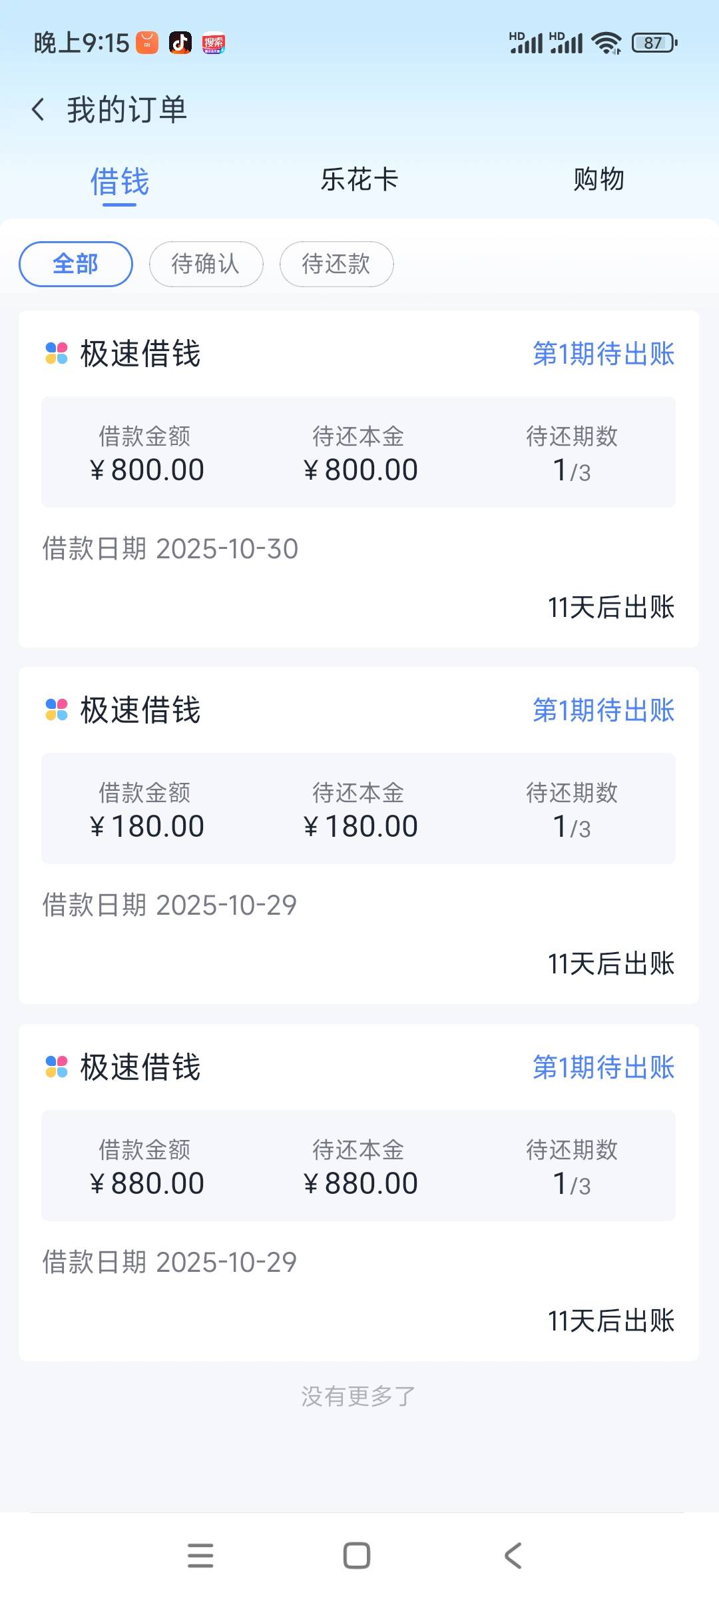Tap the colorful icon of the ¥180.00 loan
The image size is (719, 1599).
click(x=57, y=710)
